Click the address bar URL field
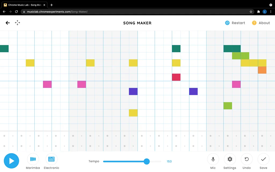The width and height of the screenshot is (275, 172). point(137,12)
